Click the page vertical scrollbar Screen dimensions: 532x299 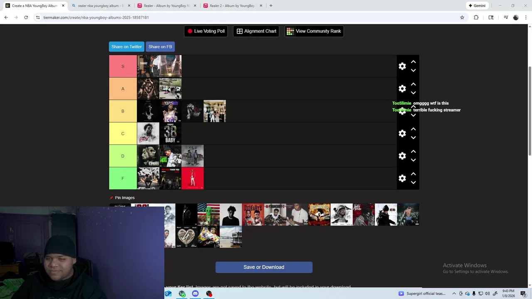[x=530, y=111]
